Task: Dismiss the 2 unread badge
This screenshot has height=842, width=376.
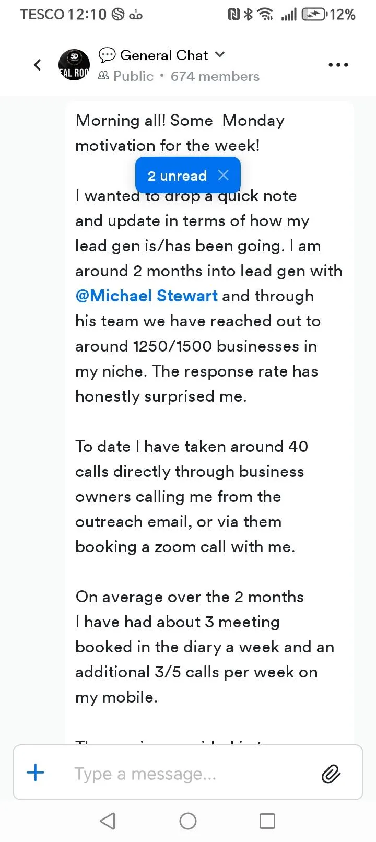Action: coord(224,175)
